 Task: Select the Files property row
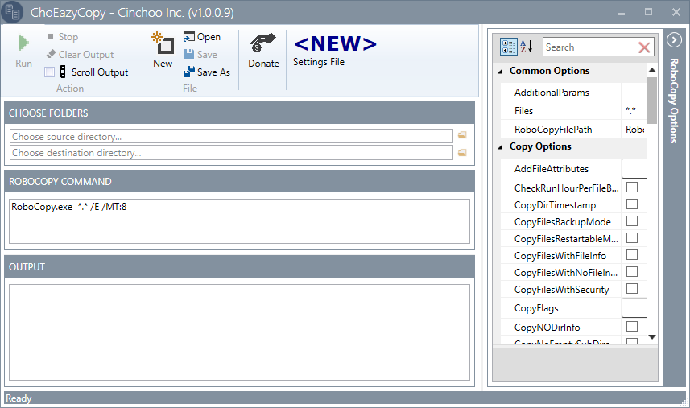[573, 111]
